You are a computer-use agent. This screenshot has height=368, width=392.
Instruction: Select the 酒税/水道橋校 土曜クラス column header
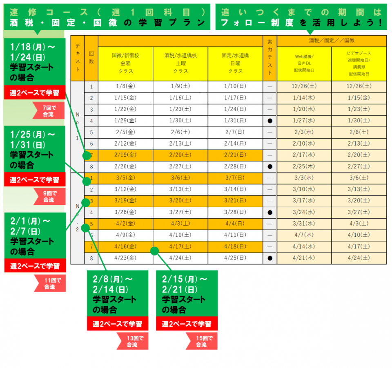pos(180,63)
